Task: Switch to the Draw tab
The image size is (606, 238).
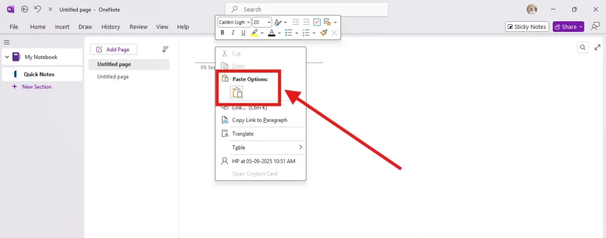Action: point(85,27)
